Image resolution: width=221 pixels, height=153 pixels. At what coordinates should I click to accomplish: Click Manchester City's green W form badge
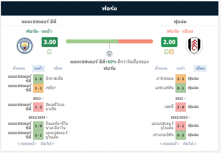(x=49, y=52)
